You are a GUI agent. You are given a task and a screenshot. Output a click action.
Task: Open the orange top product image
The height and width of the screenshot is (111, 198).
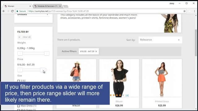(x=76, y=71)
